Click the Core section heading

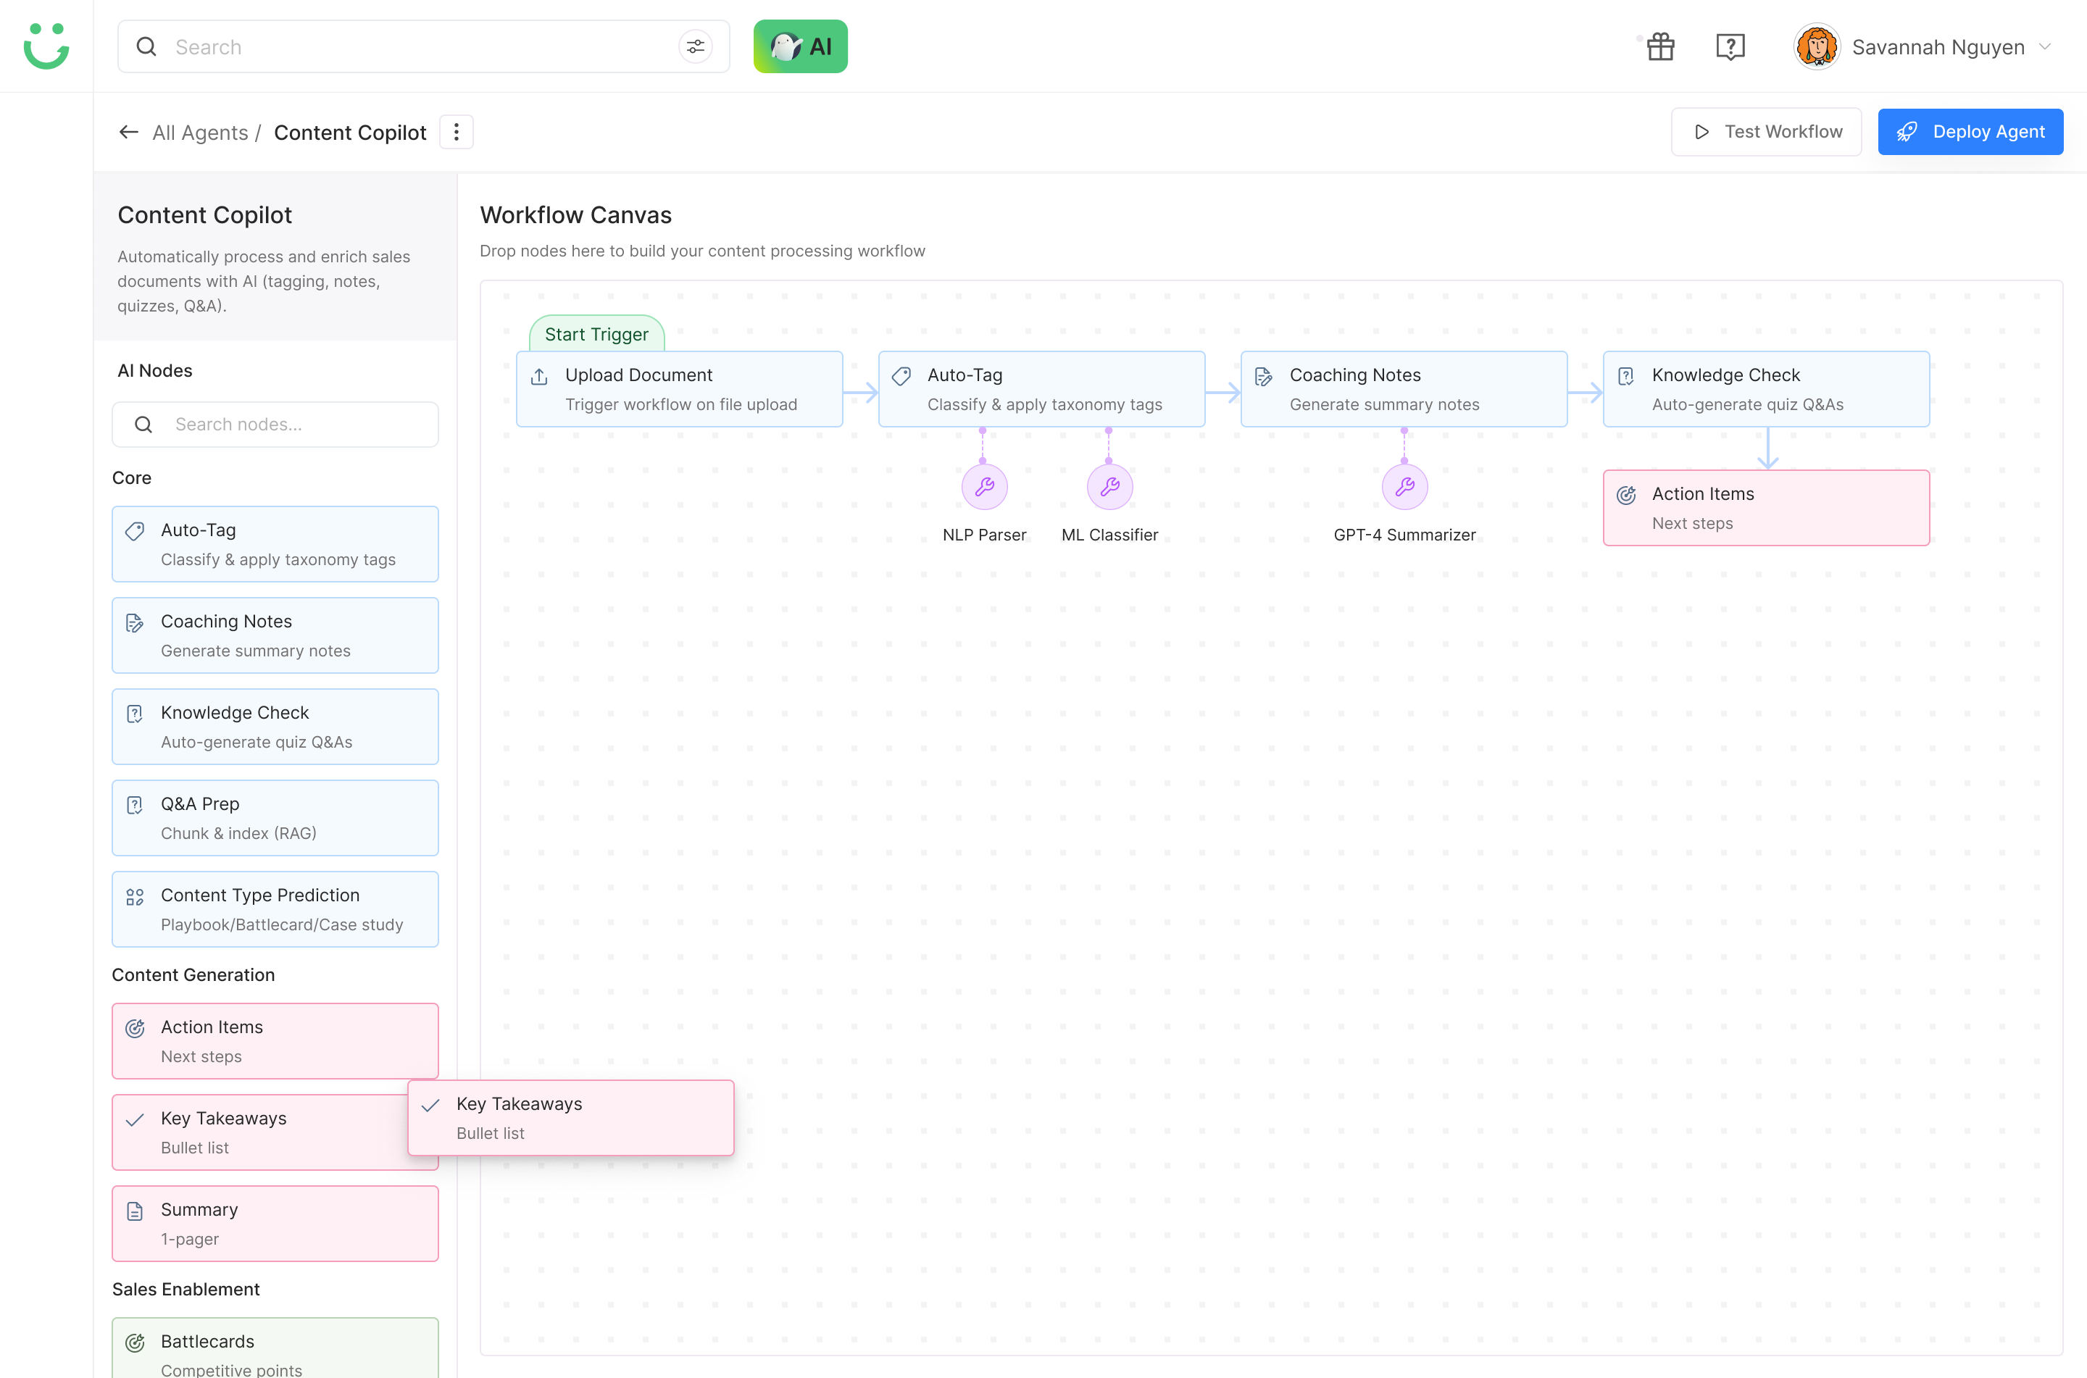(132, 478)
